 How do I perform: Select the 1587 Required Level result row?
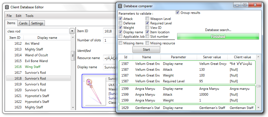[x=187, y=81]
